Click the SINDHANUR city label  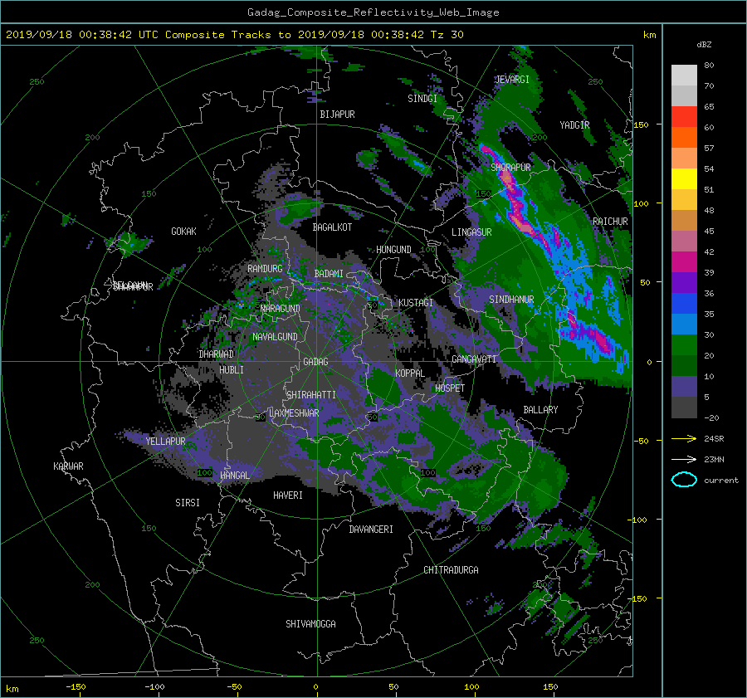pyautogui.click(x=511, y=300)
